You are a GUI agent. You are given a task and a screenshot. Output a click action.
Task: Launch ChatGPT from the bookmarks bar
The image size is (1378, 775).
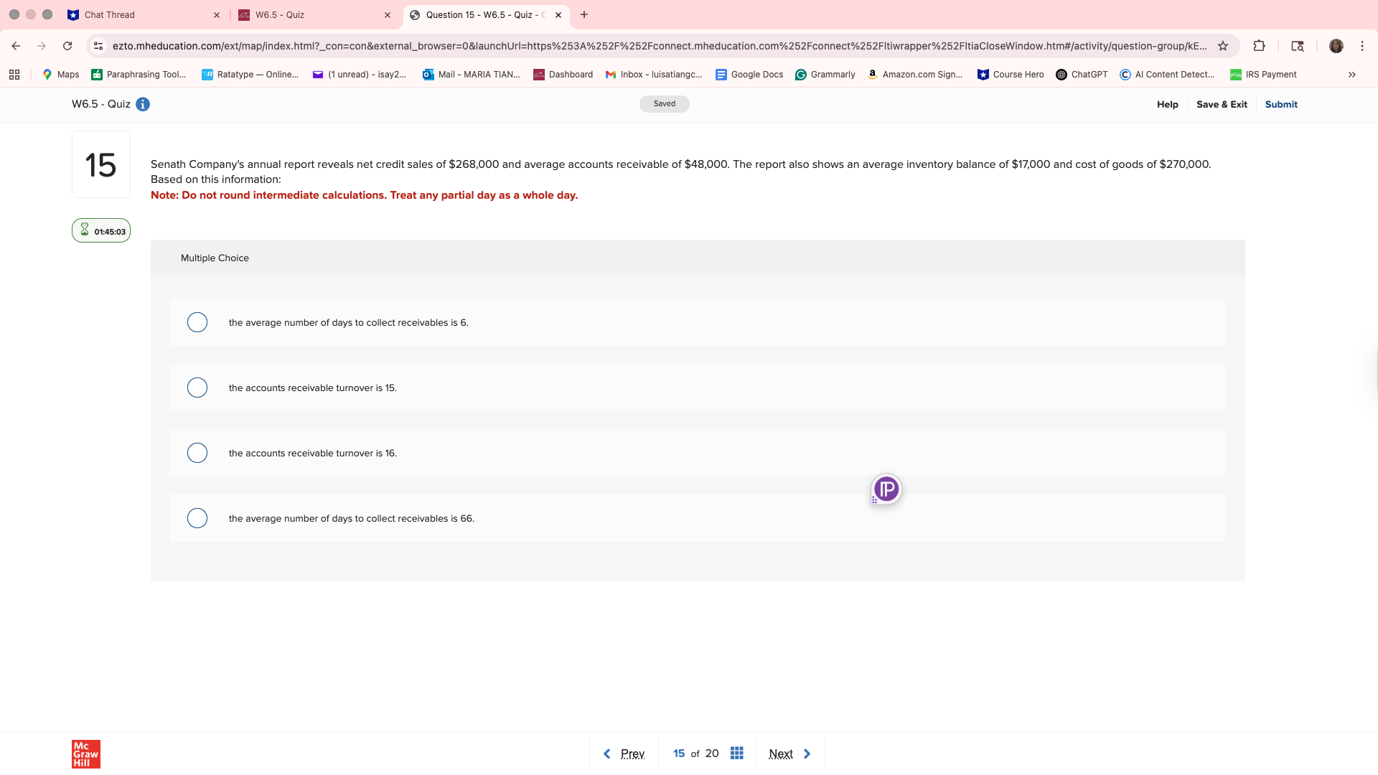point(1082,74)
